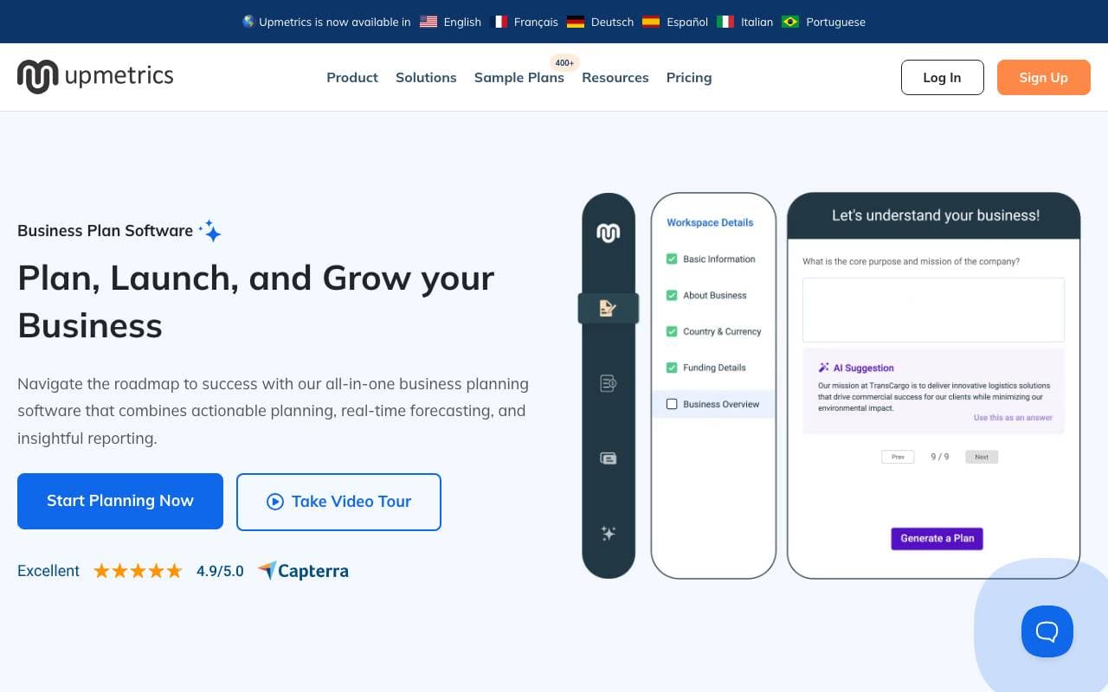The width and height of the screenshot is (1108, 692).
Task: Click the Upmetrics logo
Action: click(x=95, y=76)
